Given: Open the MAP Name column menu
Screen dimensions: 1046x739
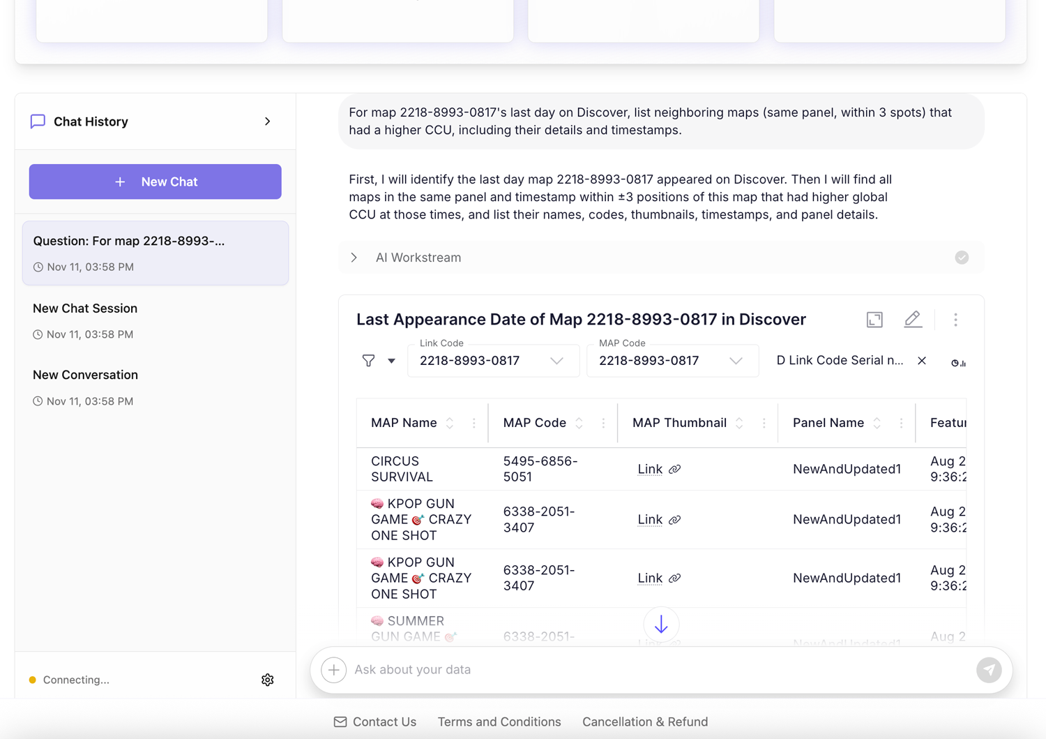Looking at the screenshot, I should (x=474, y=423).
